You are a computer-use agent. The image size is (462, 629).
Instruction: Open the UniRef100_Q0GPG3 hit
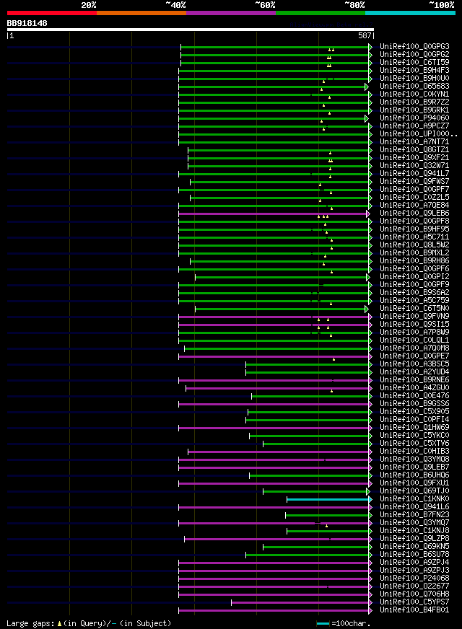coord(414,47)
